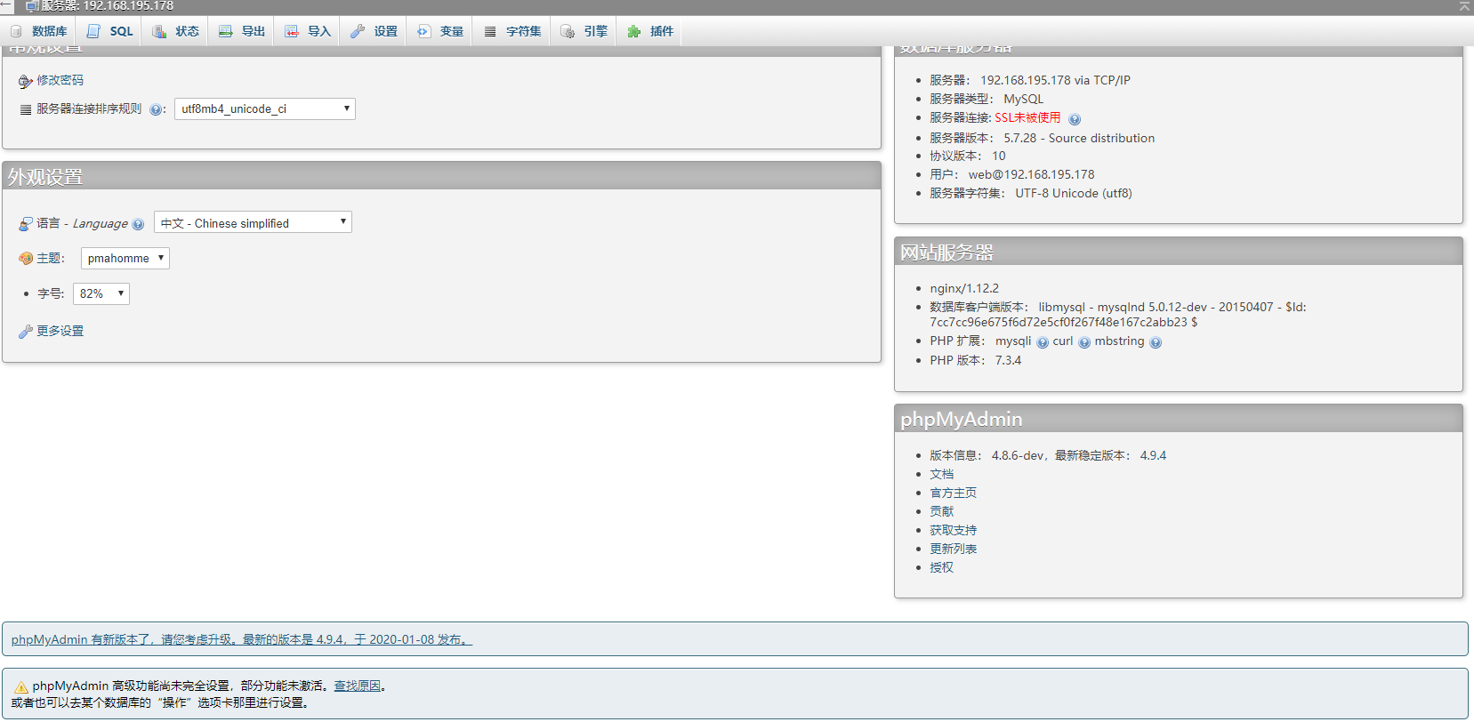Click the 外观设置 panel header
The width and height of the screenshot is (1474, 722).
[442, 176]
